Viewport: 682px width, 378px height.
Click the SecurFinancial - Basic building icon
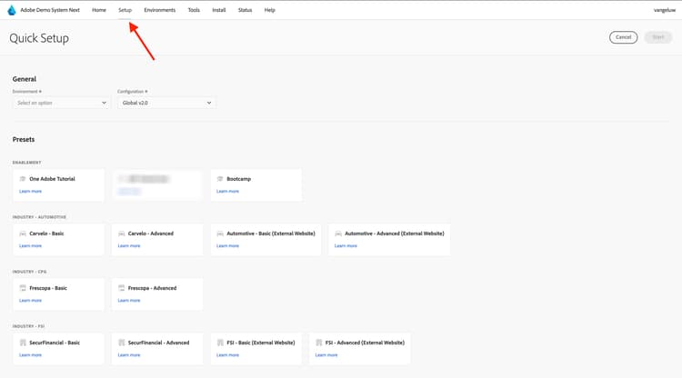pyautogui.click(x=23, y=343)
